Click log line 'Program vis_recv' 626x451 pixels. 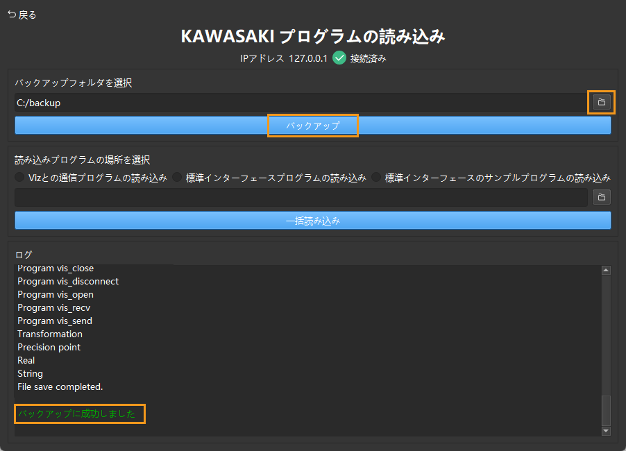54,307
